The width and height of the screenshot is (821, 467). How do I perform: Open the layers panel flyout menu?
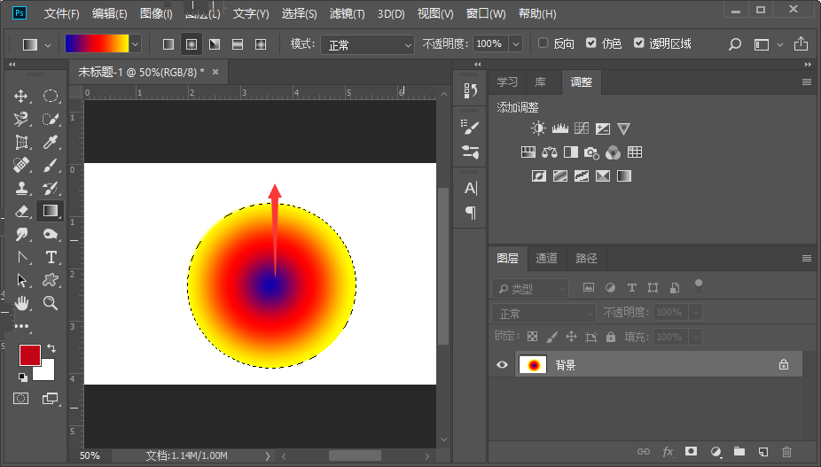pos(806,258)
